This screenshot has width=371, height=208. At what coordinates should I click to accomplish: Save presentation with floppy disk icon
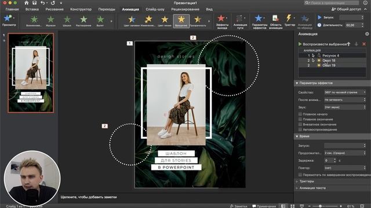35,3
